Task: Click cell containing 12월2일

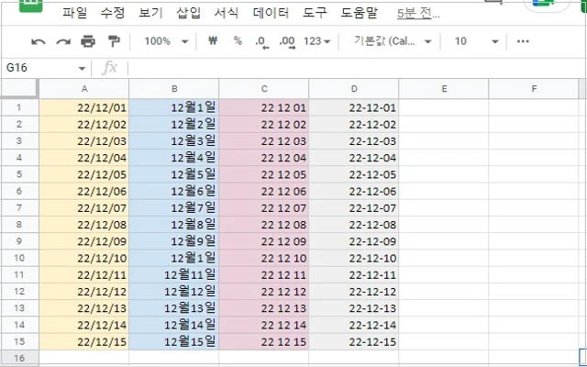Action: tap(174, 125)
